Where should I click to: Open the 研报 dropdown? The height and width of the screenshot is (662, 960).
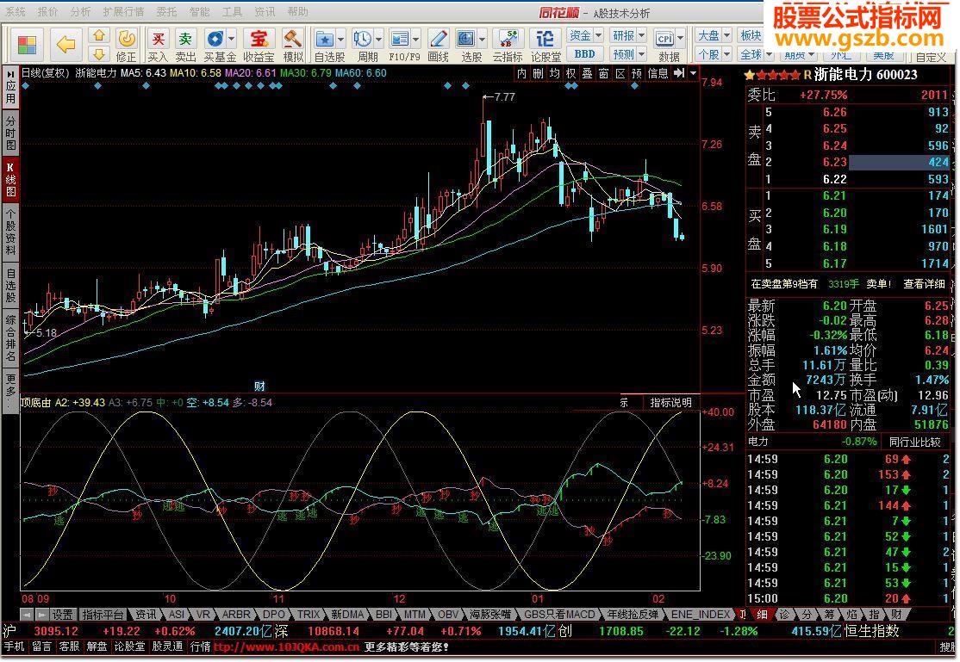coord(629,35)
